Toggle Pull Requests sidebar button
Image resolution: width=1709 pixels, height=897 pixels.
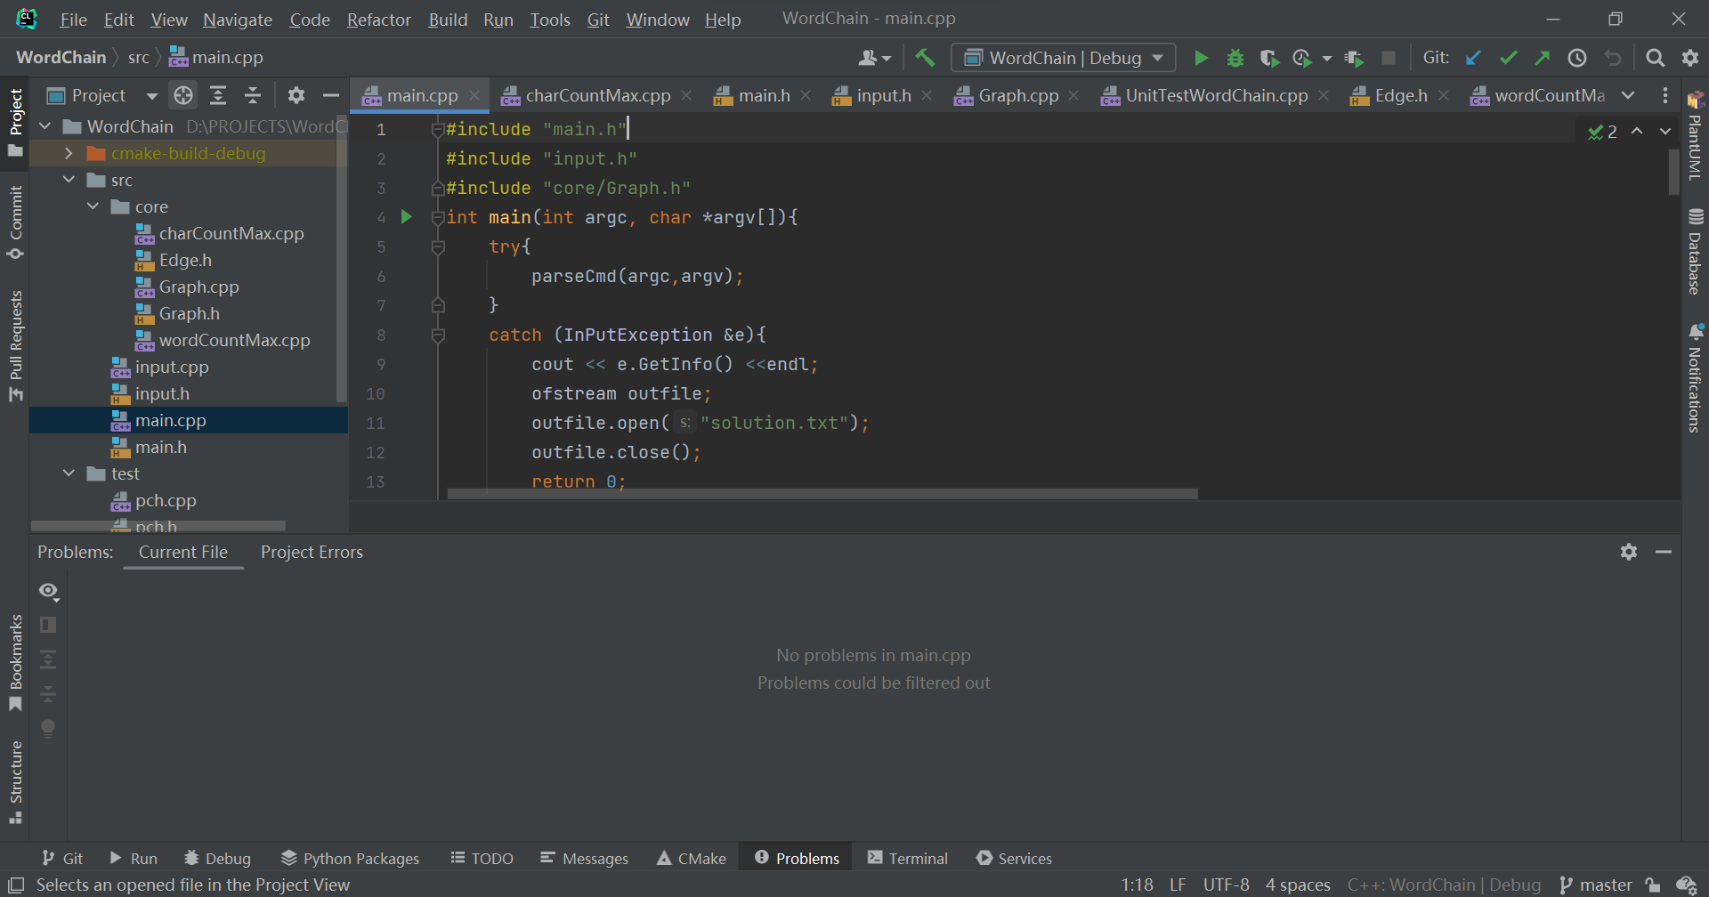pyautogui.click(x=15, y=345)
